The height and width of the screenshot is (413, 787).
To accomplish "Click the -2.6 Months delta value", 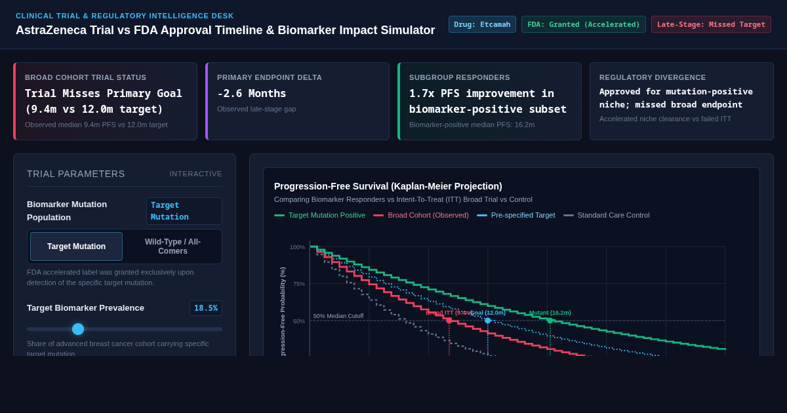I will point(252,93).
